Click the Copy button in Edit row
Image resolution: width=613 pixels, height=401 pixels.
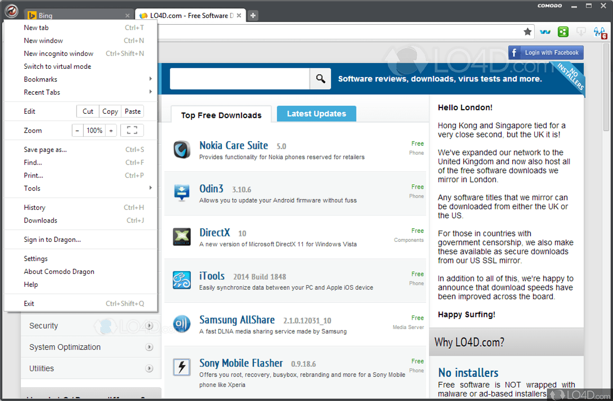tap(110, 111)
